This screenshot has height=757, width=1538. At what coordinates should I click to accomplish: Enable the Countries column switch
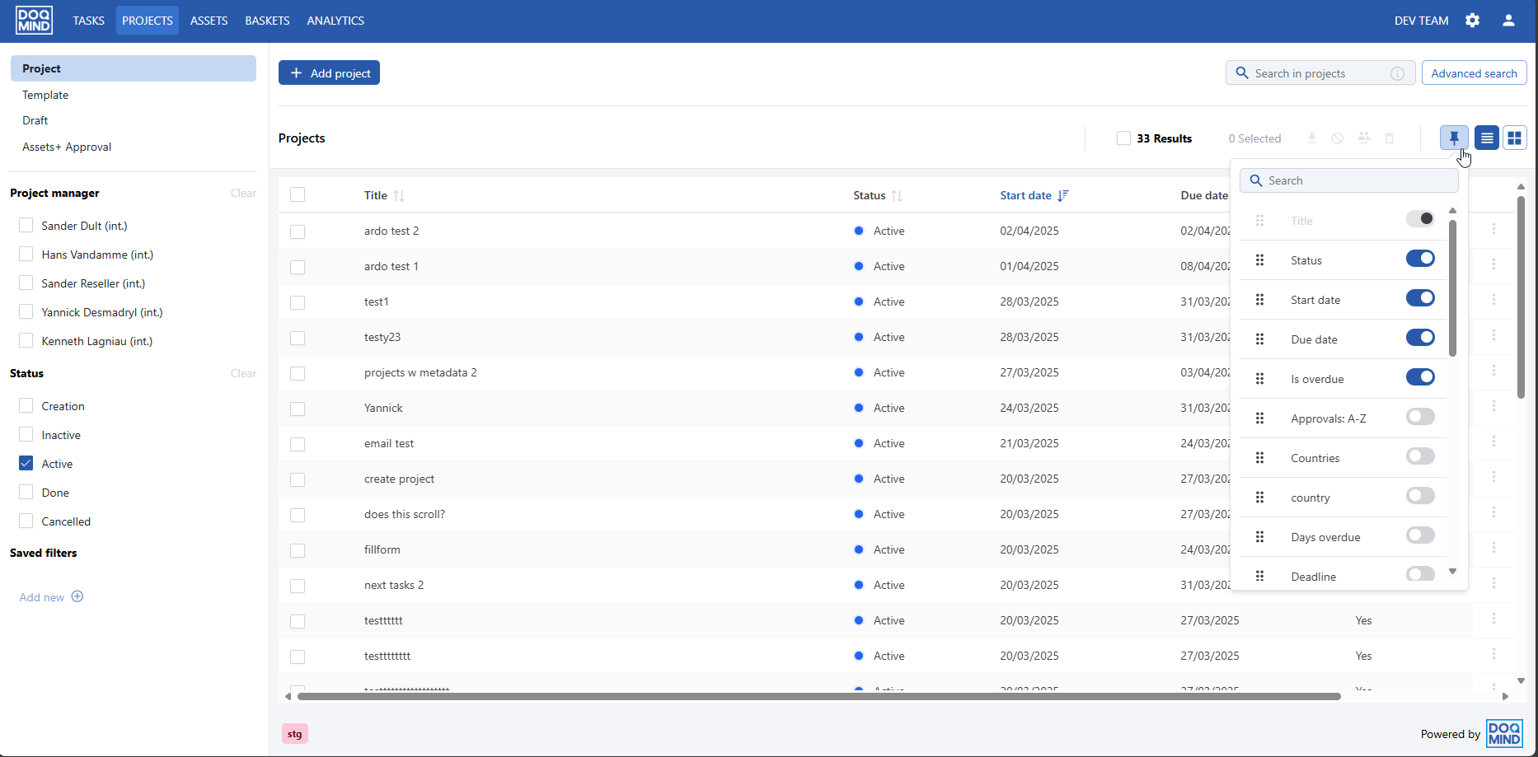pos(1420,456)
